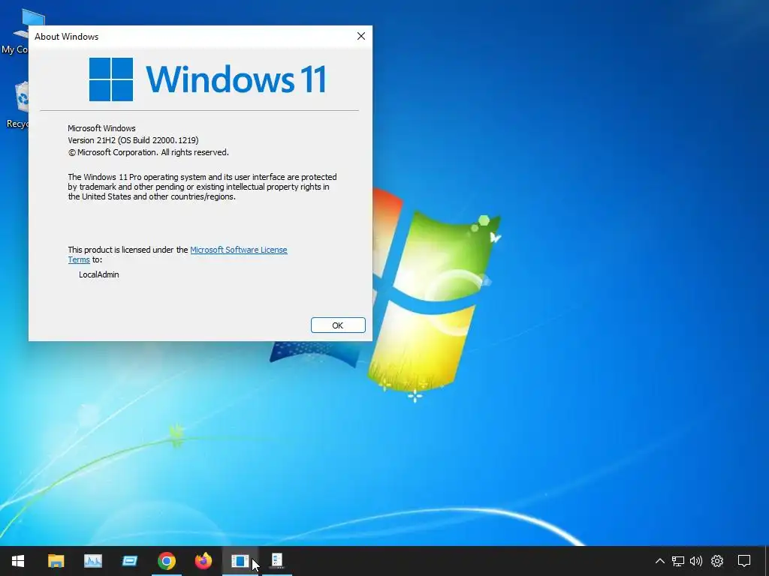Click the 'LocalAdmin' licensee name
Viewport: 769px width, 576px height.
[x=98, y=274]
